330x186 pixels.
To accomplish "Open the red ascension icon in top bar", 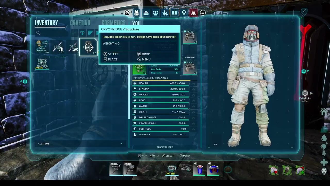I will pos(193,13).
